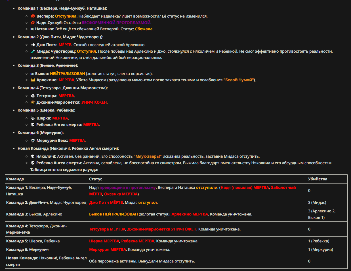This screenshot has height=271, width=351.
Task: Click the orange word 'Отступила' after Веспера
Action: pyautogui.click(x=66, y=16)
